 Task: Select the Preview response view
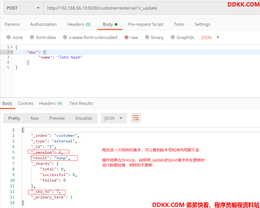pos(57,118)
